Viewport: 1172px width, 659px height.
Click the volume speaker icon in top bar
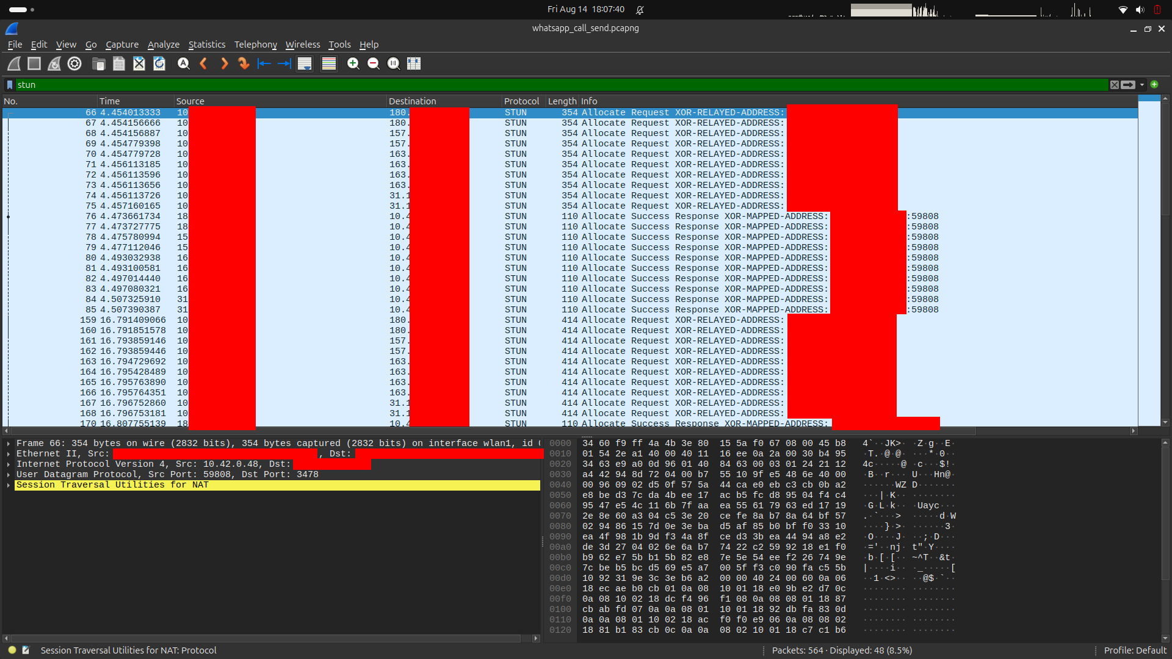(1140, 10)
